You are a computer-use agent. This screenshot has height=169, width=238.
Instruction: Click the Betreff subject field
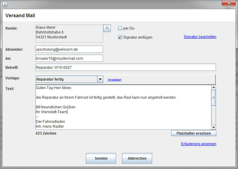126,67
